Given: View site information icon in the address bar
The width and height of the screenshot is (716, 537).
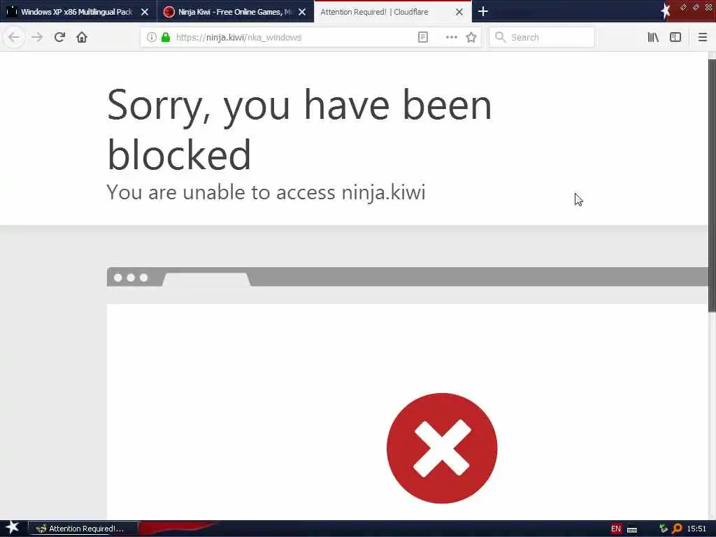Looking at the screenshot, I should pos(152,38).
